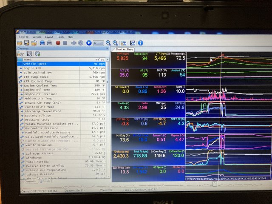Save the channel config in Channels panel

[29, 54]
